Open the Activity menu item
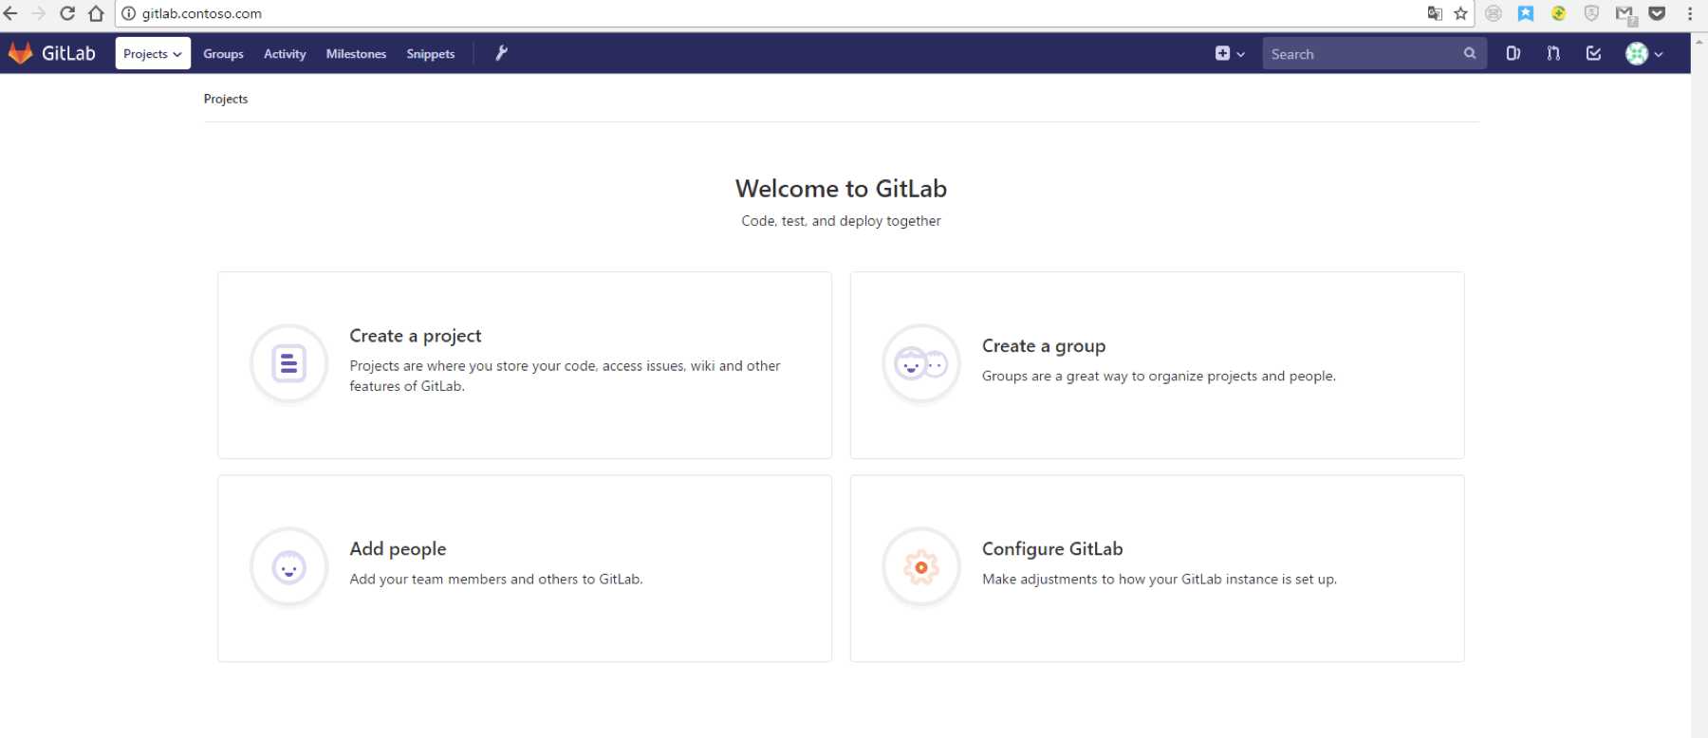1708x738 pixels. pos(285,54)
